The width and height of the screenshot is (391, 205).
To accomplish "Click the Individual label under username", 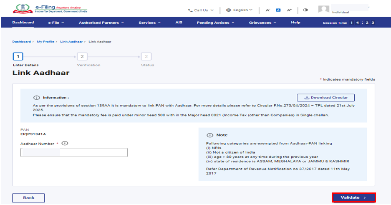I will tap(341, 12).
